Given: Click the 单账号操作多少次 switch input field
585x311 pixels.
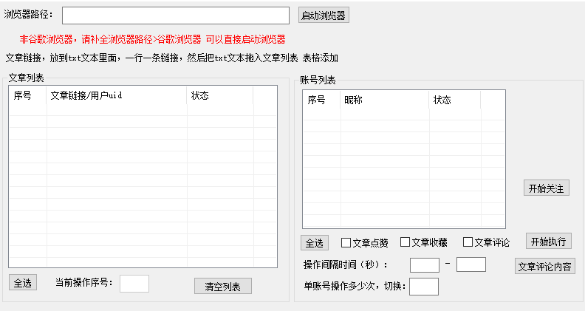Looking at the screenshot, I should click(x=423, y=287).
